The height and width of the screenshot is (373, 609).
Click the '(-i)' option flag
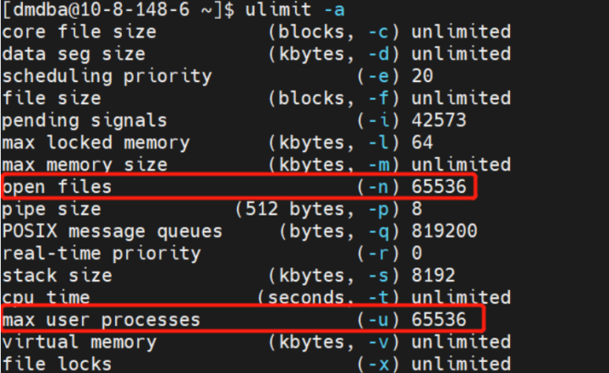tap(378, 120)
